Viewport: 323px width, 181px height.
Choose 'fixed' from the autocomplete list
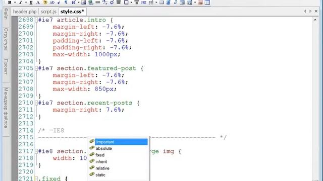click(x=119, y=155)
